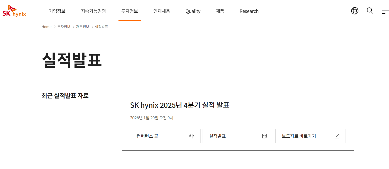This screenshot has width=389, height=169.
Task: Click the date 2026년 1월 29일 오전 9시
Action: [x=152, y=118]
